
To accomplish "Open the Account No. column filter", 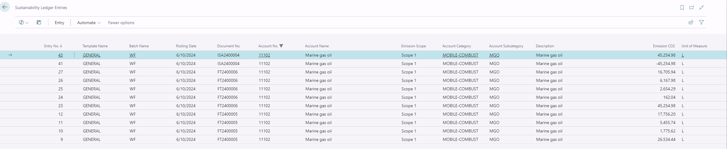I will pyautogui.click(x=281, y=46).
